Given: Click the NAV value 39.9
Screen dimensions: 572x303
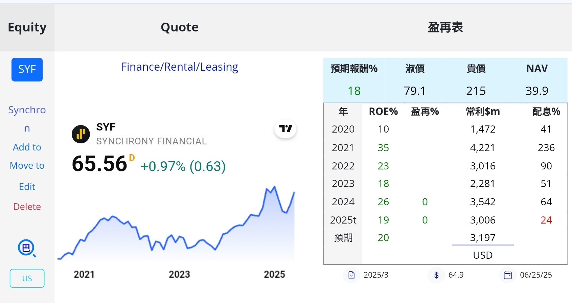Looking at the screenshot, I should point(537,91).
